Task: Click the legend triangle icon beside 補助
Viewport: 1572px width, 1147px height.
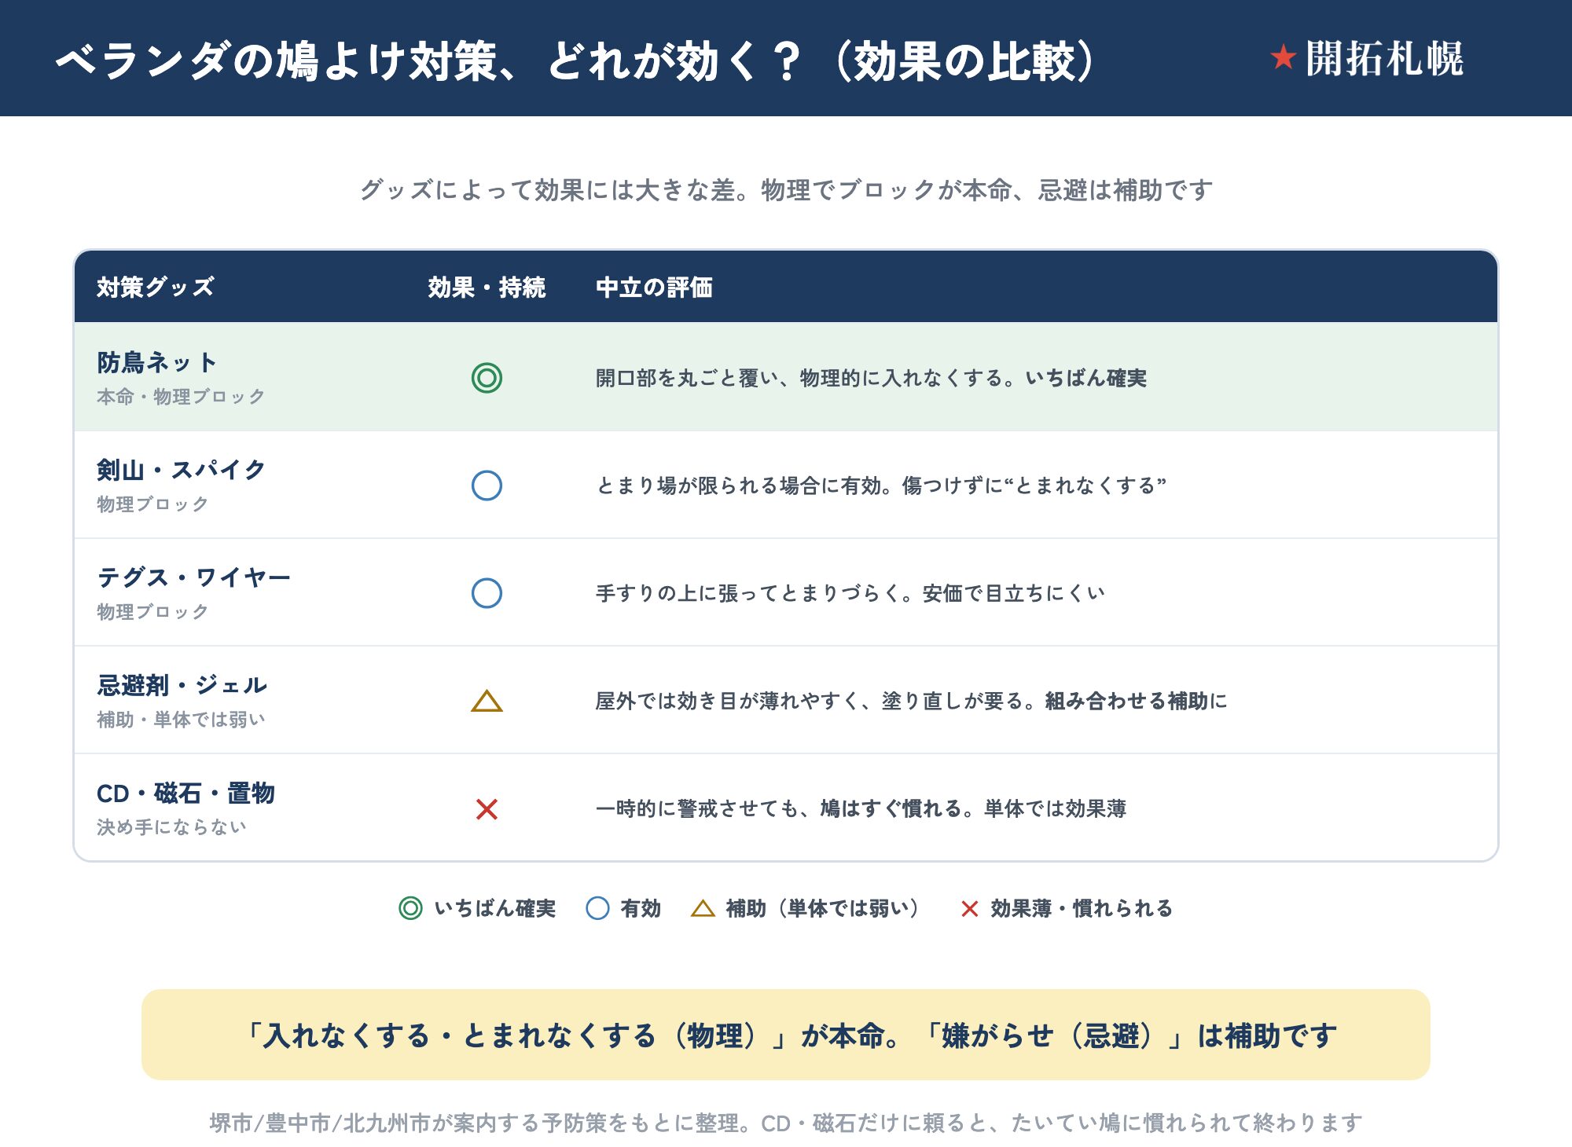Action: [703, 909]
